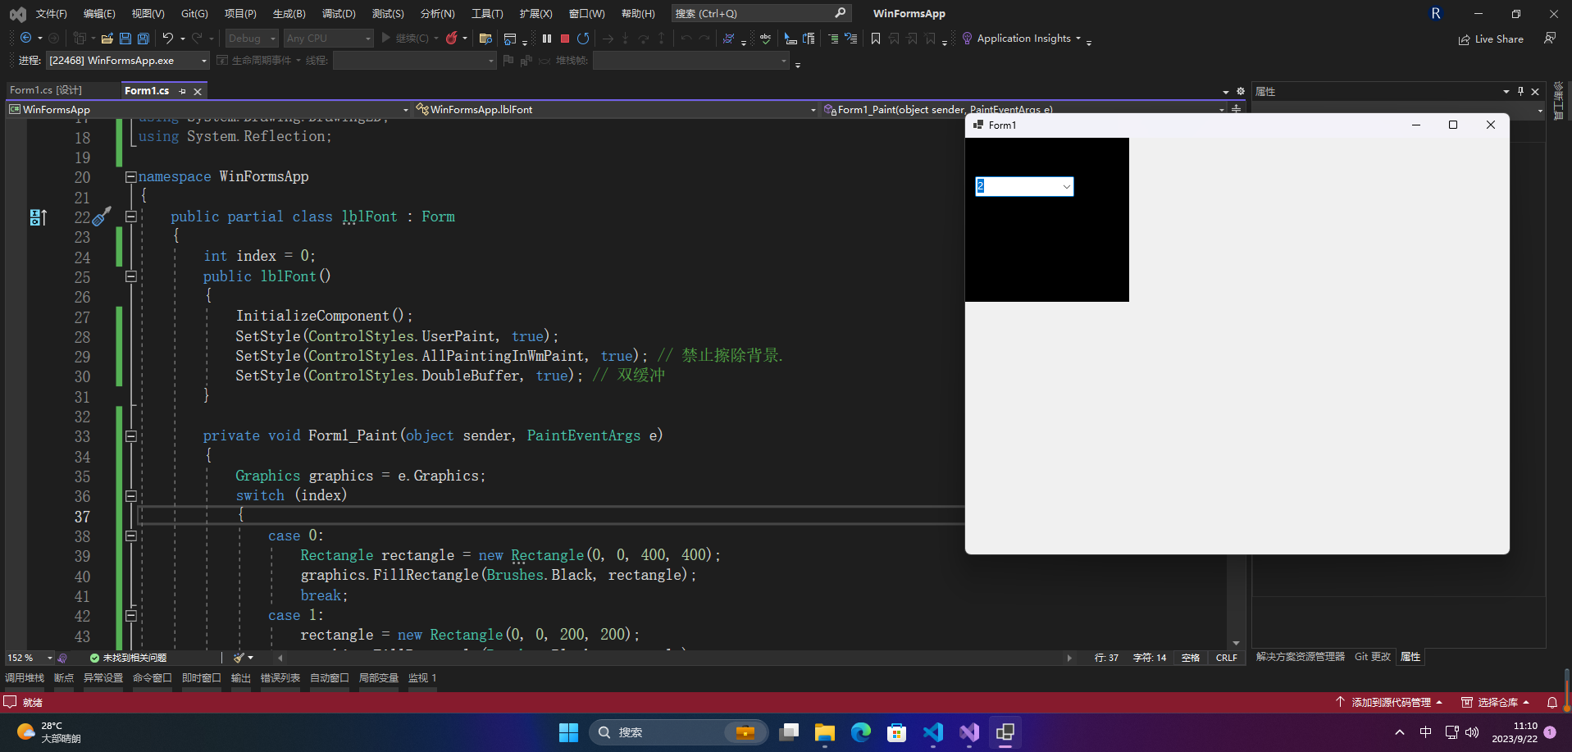Restart debugging with the circular arrow
Image resolution: width=1572 pixels, height=752 pixels.
[x=583, y=39]
